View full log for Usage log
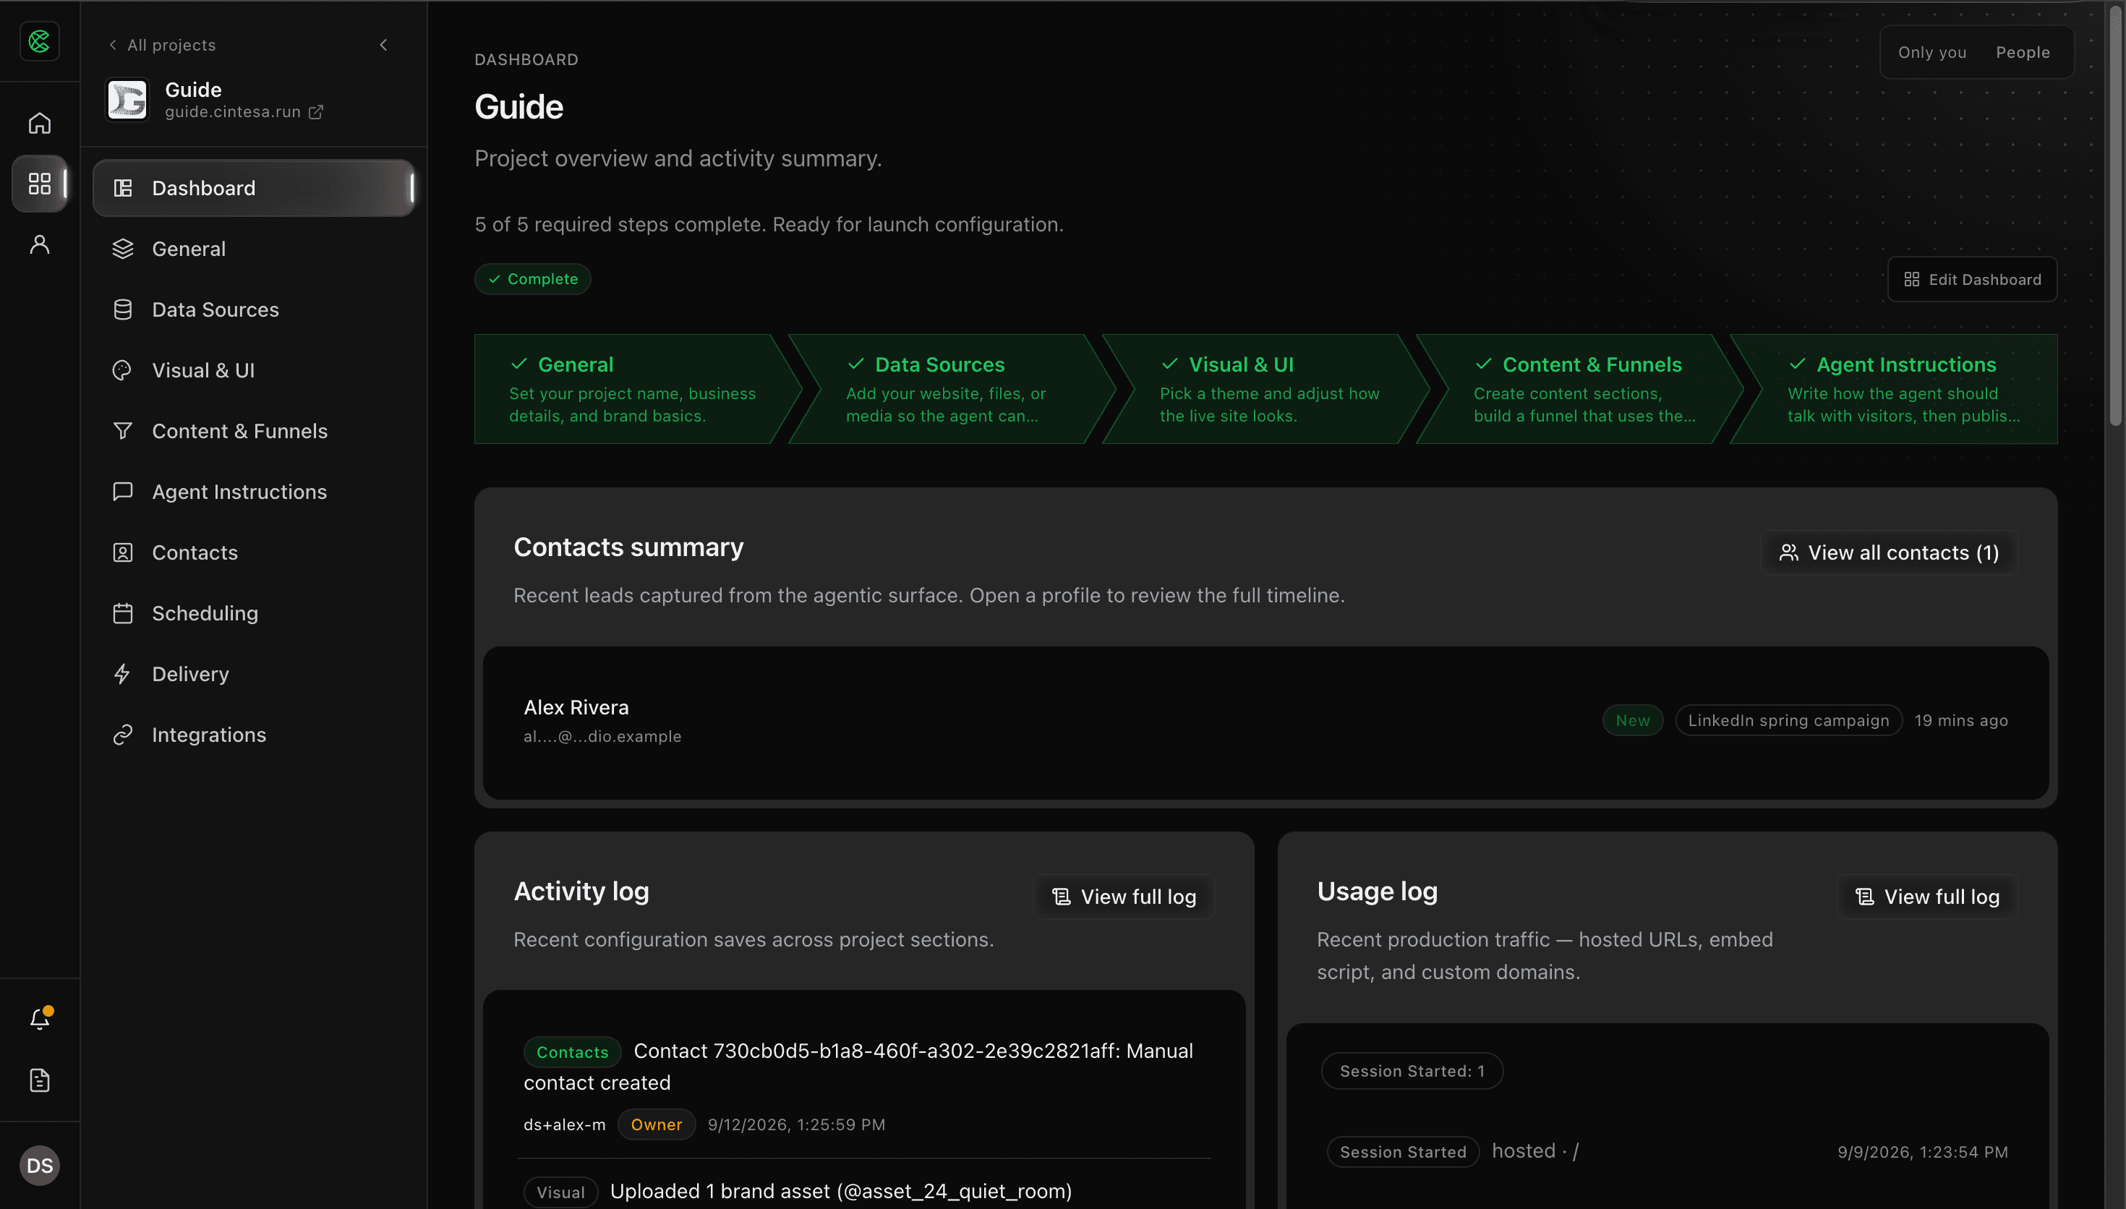This screenshot has width=2126, height=1209. [x=1926, y=896]
